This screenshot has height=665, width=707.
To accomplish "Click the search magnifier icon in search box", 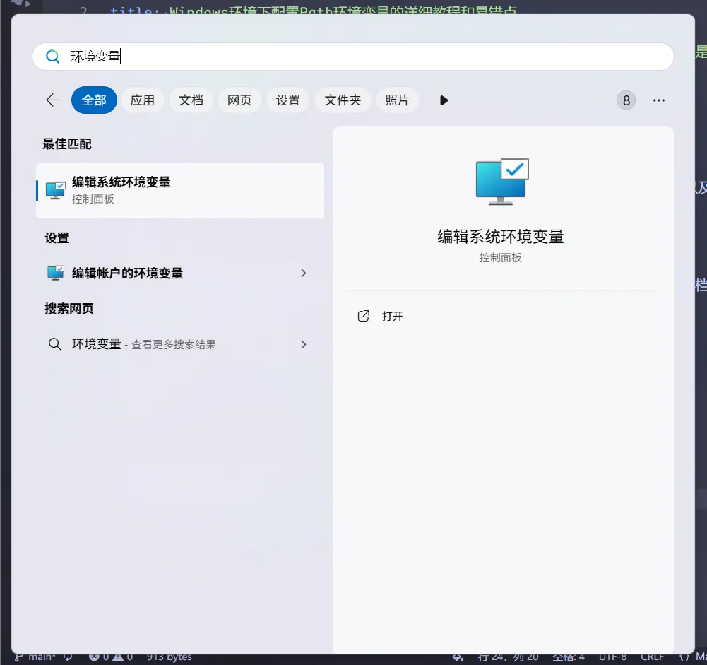I will pos(52,57).
